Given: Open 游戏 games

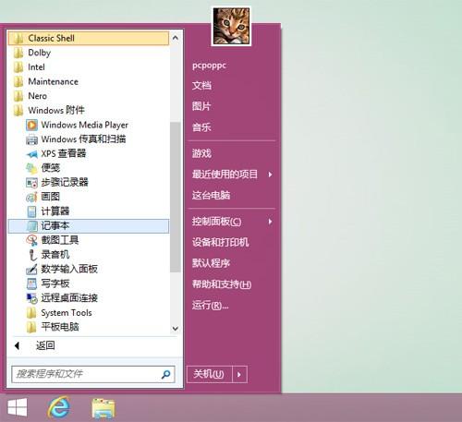Looking at the screenshot, I should 201,153.
